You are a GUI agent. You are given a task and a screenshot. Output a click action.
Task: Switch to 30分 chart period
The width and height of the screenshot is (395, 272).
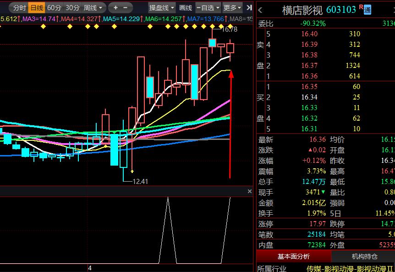tap(72, 8)
